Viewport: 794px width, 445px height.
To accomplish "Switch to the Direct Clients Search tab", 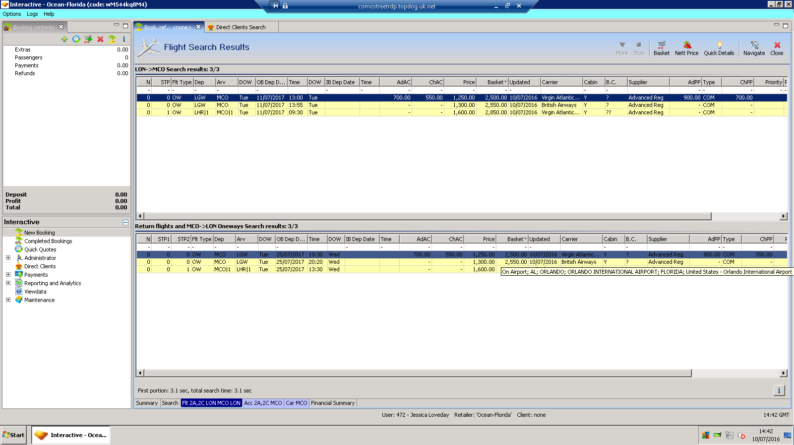I will pyautogui.click(x=241, y=27).
